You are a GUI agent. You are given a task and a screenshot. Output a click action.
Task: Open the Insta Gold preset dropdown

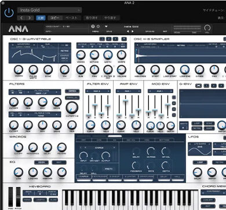pos(49,10)
